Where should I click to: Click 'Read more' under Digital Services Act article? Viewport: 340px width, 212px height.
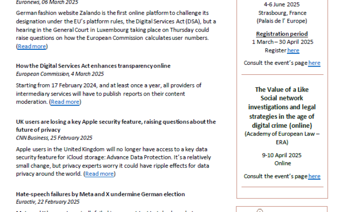(65, 102)
